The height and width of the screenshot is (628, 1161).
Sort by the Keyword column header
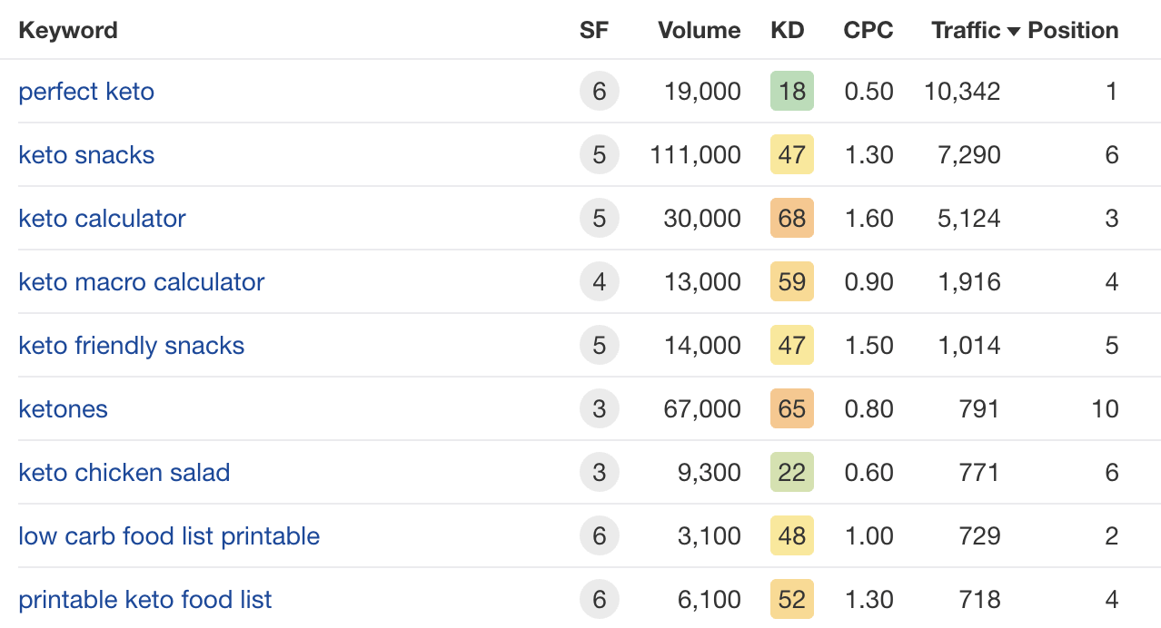(x=68, y=31)
